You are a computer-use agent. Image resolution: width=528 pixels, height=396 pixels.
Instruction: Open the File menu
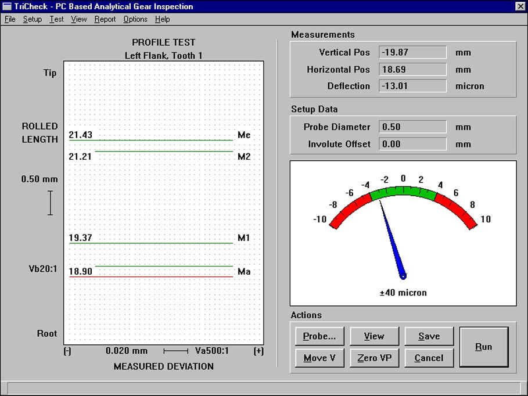pyautogui.click(x=10, y=19)
